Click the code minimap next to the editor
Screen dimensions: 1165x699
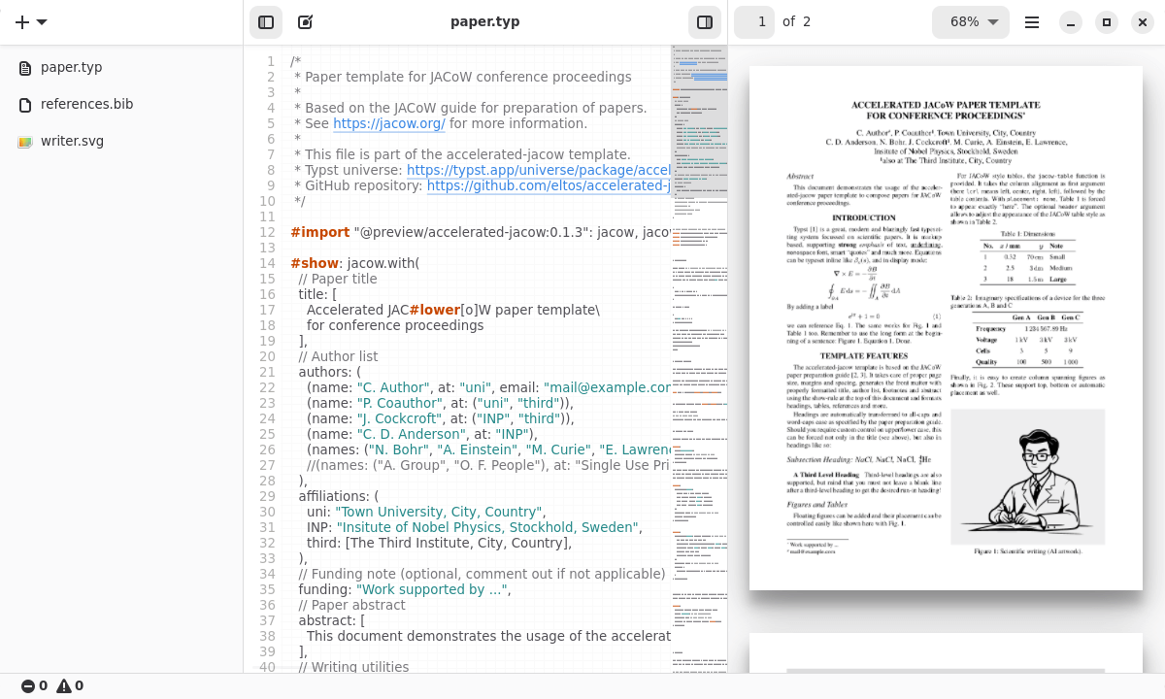(699, 358)
